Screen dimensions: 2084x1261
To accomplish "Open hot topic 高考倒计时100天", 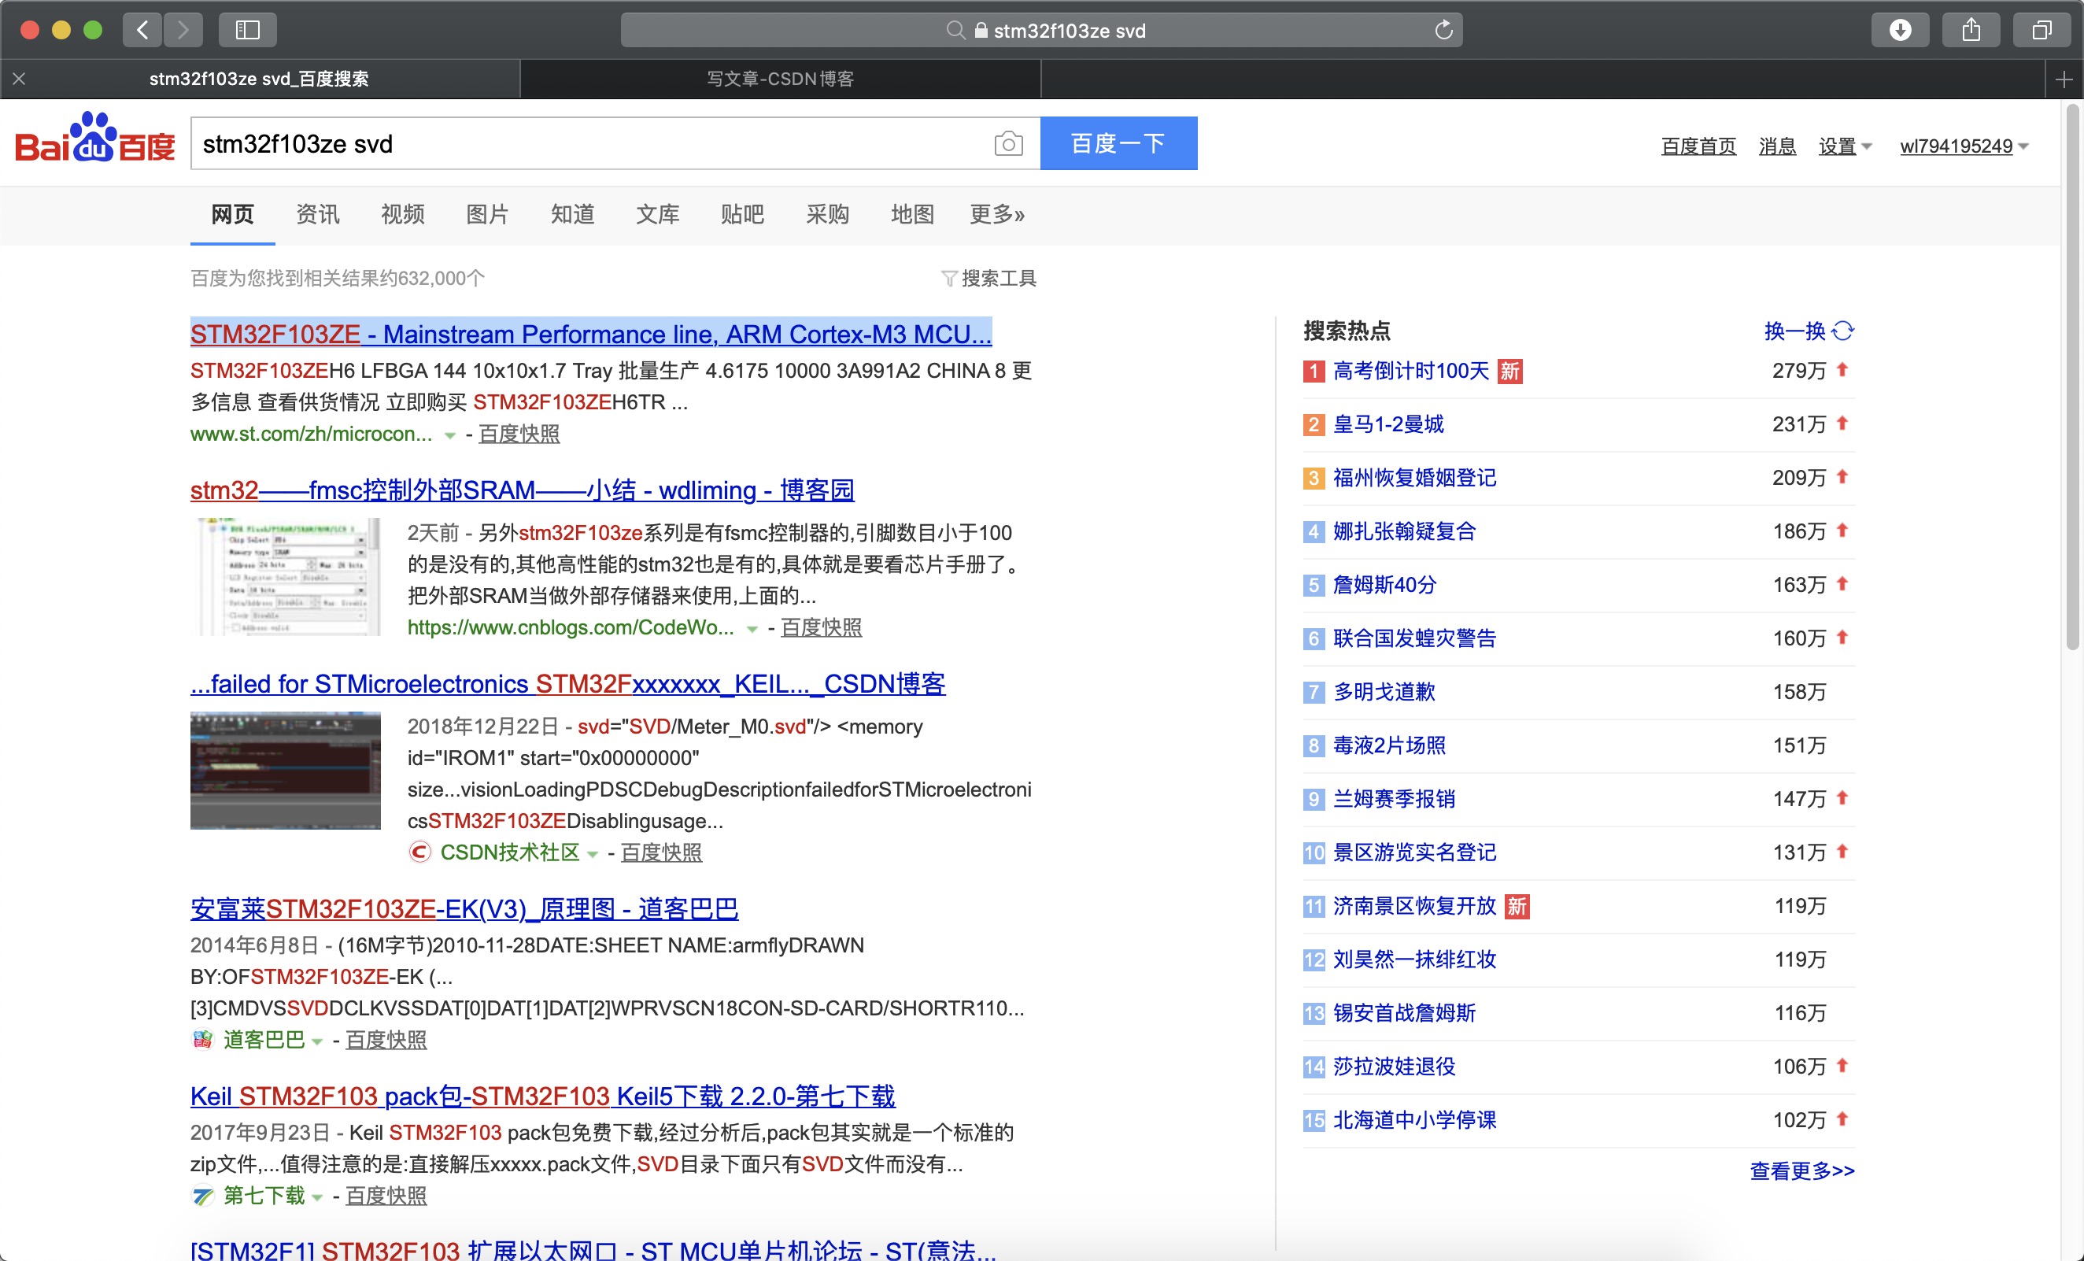I will (1411, 371).
